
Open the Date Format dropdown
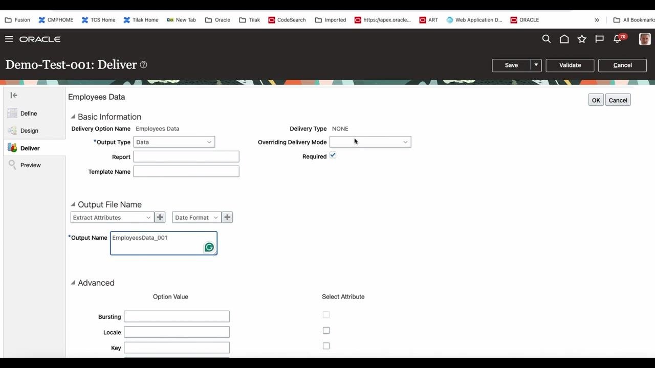coord(197,217)
